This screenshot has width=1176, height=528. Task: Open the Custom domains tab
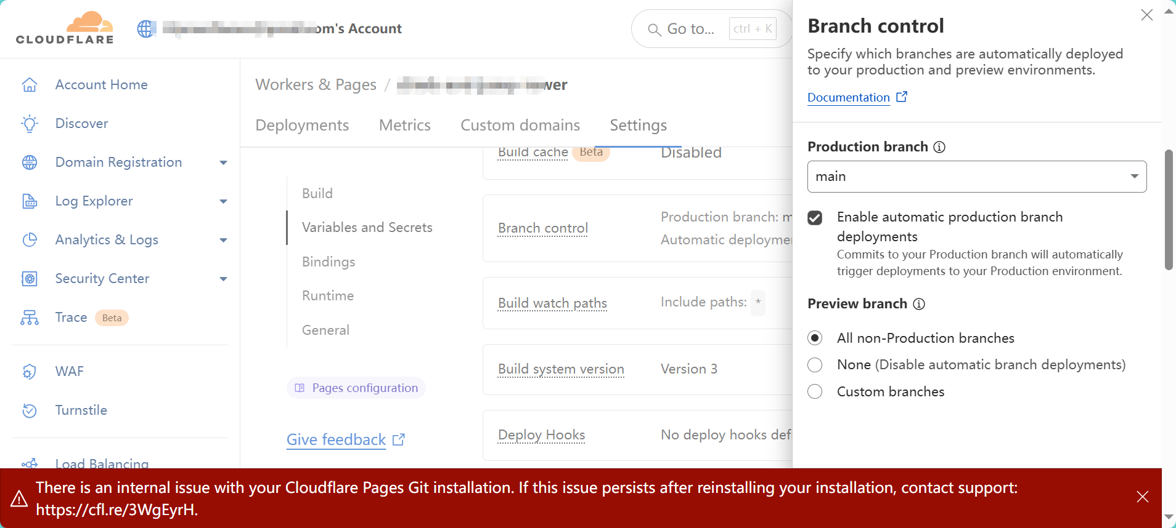(x=520, y=126)
